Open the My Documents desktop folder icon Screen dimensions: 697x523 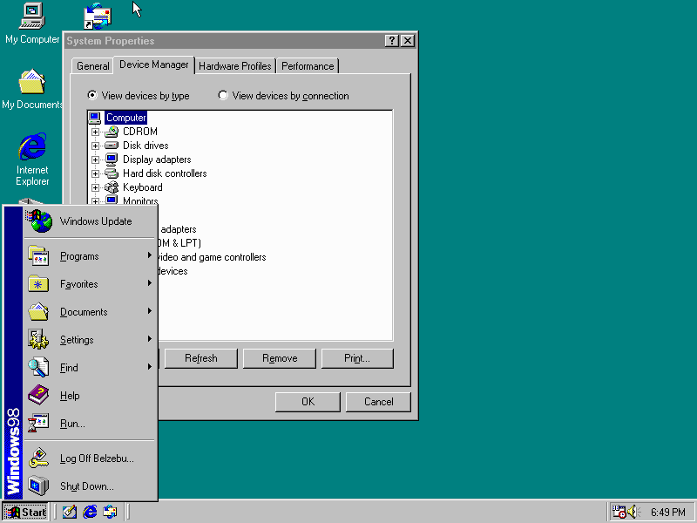[32, 82]
